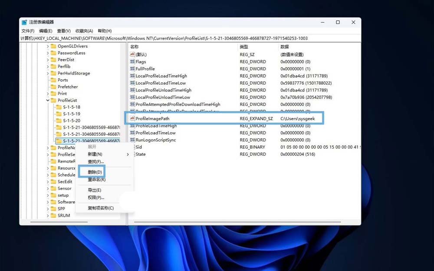Expand the Perflib tree node
The image size is (434, 271).
pos(48,66)
